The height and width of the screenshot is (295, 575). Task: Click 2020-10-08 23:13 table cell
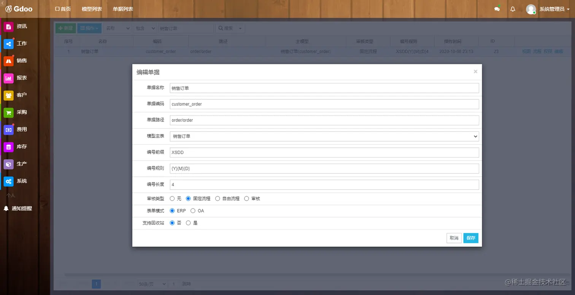456,51
